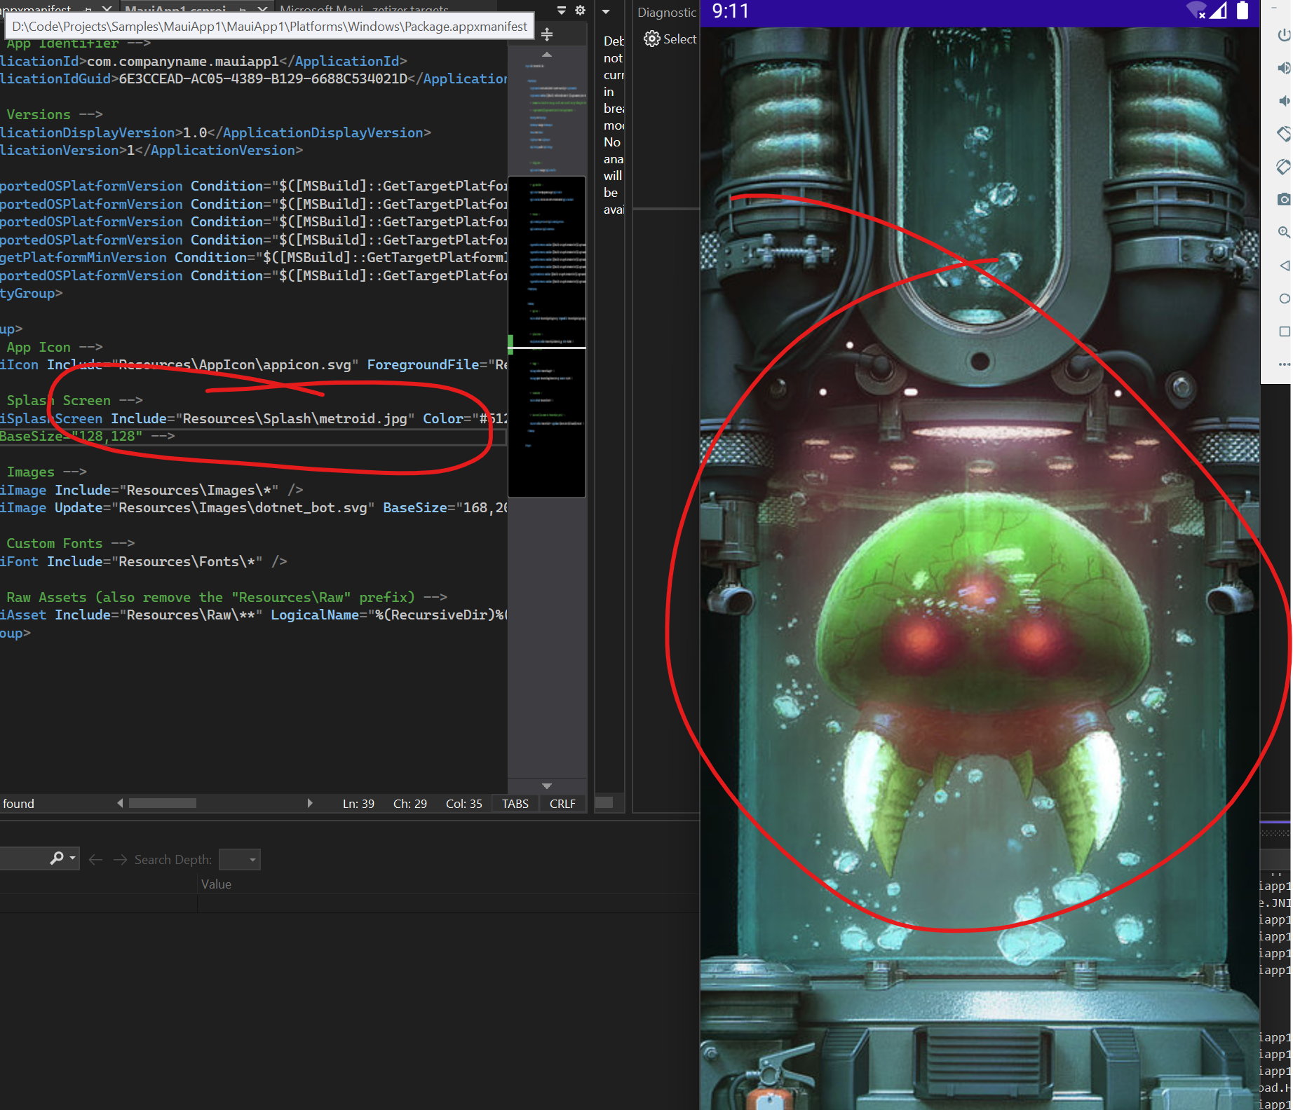Navigate backward with left arrow by Search Depth
The width and height of the screenshot is (1293, 1110).
pyautogui.click(x=96, y=859)
